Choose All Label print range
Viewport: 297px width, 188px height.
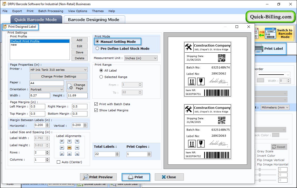click(x=101, y=71)
